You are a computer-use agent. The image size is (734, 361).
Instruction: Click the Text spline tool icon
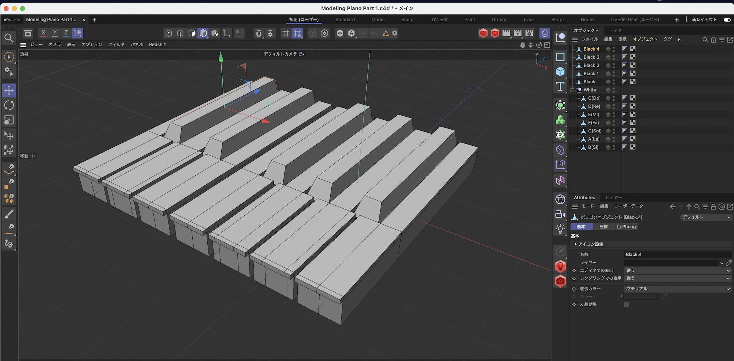click(x=560, y=87)
